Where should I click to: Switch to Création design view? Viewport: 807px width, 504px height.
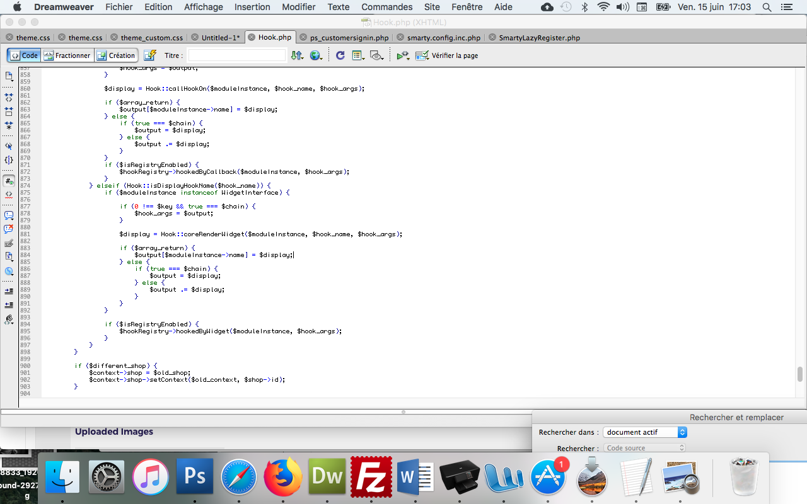[116, 55]
